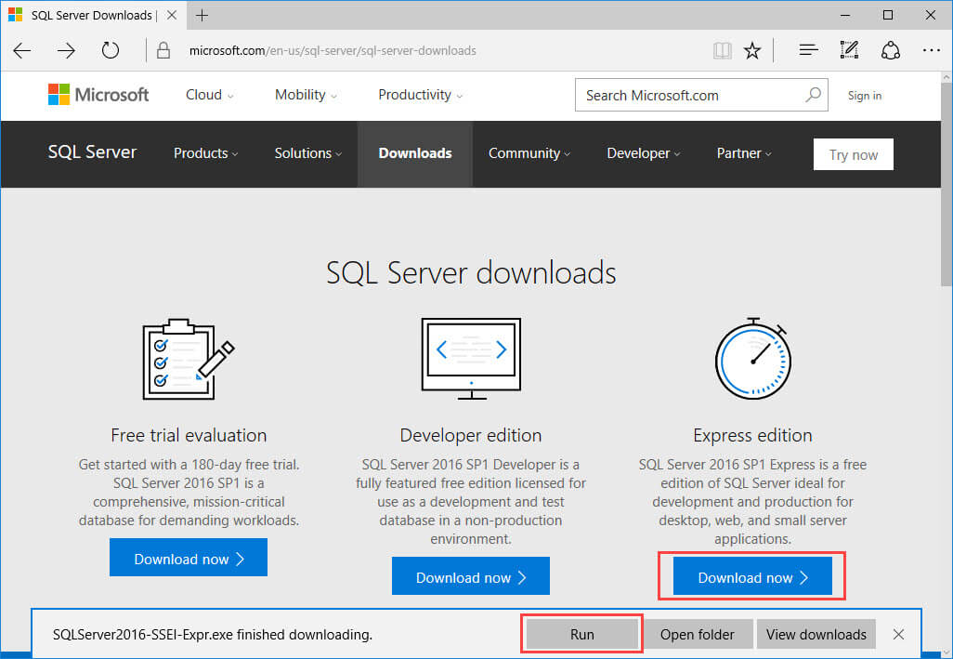This screenshot has height=659, width=953.
Task: Open reading view book icon
Action: click(x=722, y=50)
